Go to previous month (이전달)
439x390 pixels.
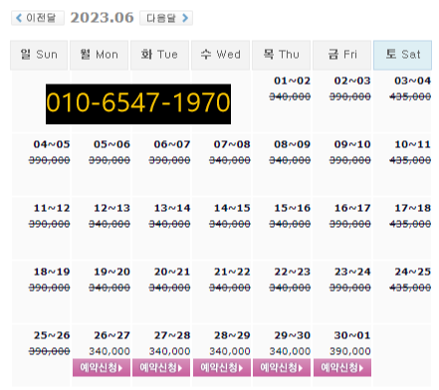[38, 18]
